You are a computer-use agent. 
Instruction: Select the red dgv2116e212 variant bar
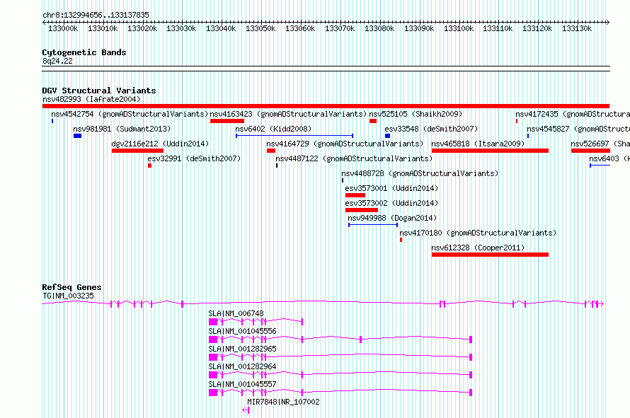pos(137,151)
